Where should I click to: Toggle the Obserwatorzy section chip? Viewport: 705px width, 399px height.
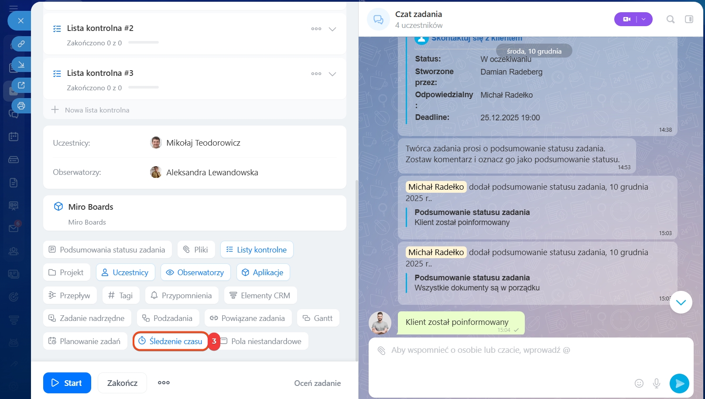195,273
